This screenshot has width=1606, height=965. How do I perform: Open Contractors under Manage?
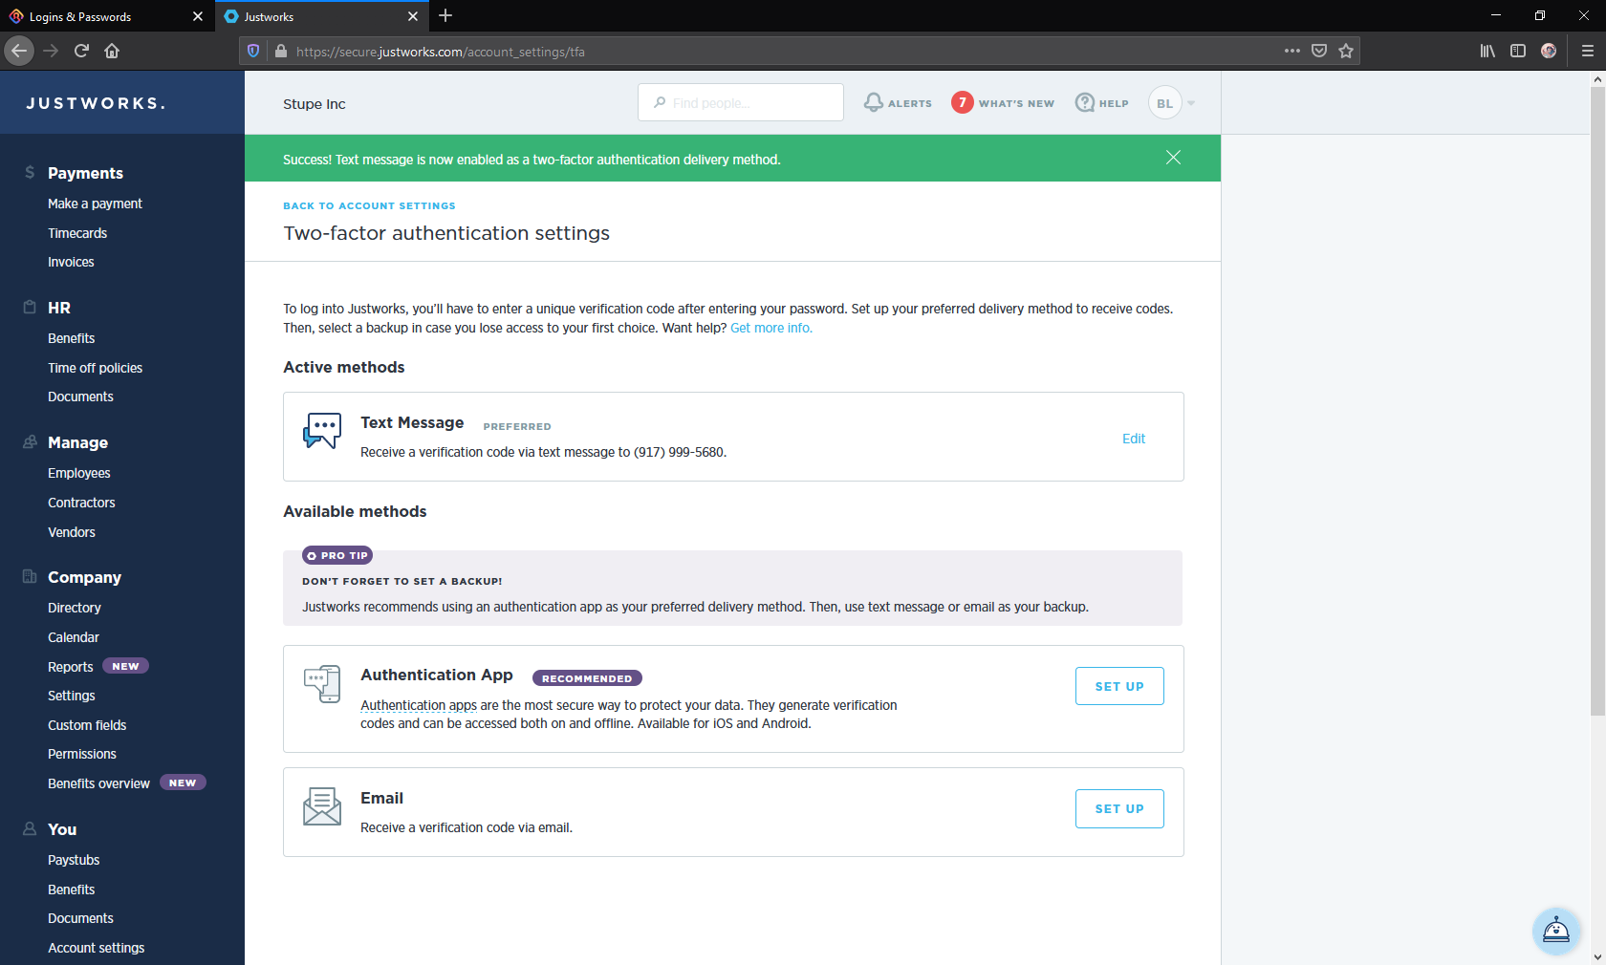tap(81, 503)
